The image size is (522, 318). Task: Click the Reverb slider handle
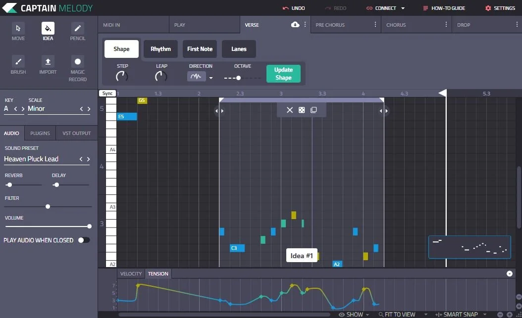tap(9, 185)
